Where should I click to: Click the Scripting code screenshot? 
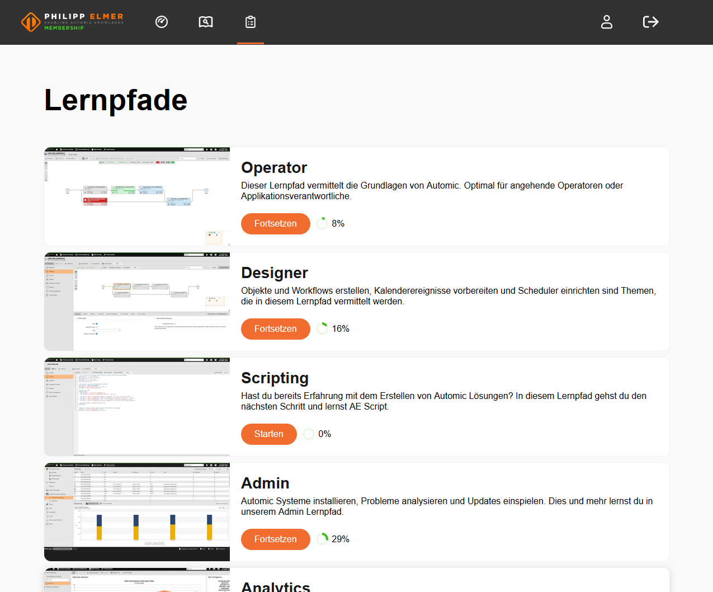[x=137, y=406]
